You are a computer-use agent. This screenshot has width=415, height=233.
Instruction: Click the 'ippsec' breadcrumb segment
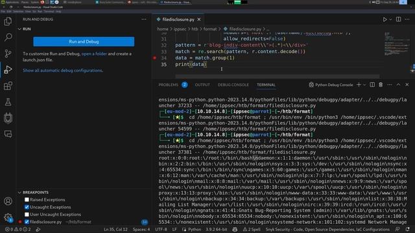(x=180, y=29)
